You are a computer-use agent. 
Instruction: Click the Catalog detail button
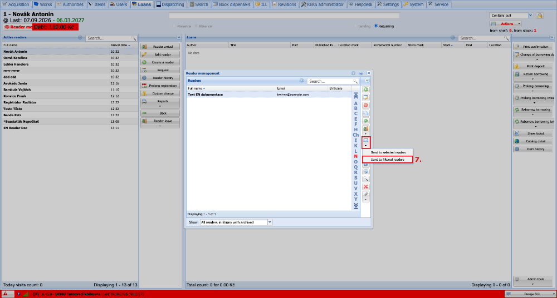pos(533,141)
